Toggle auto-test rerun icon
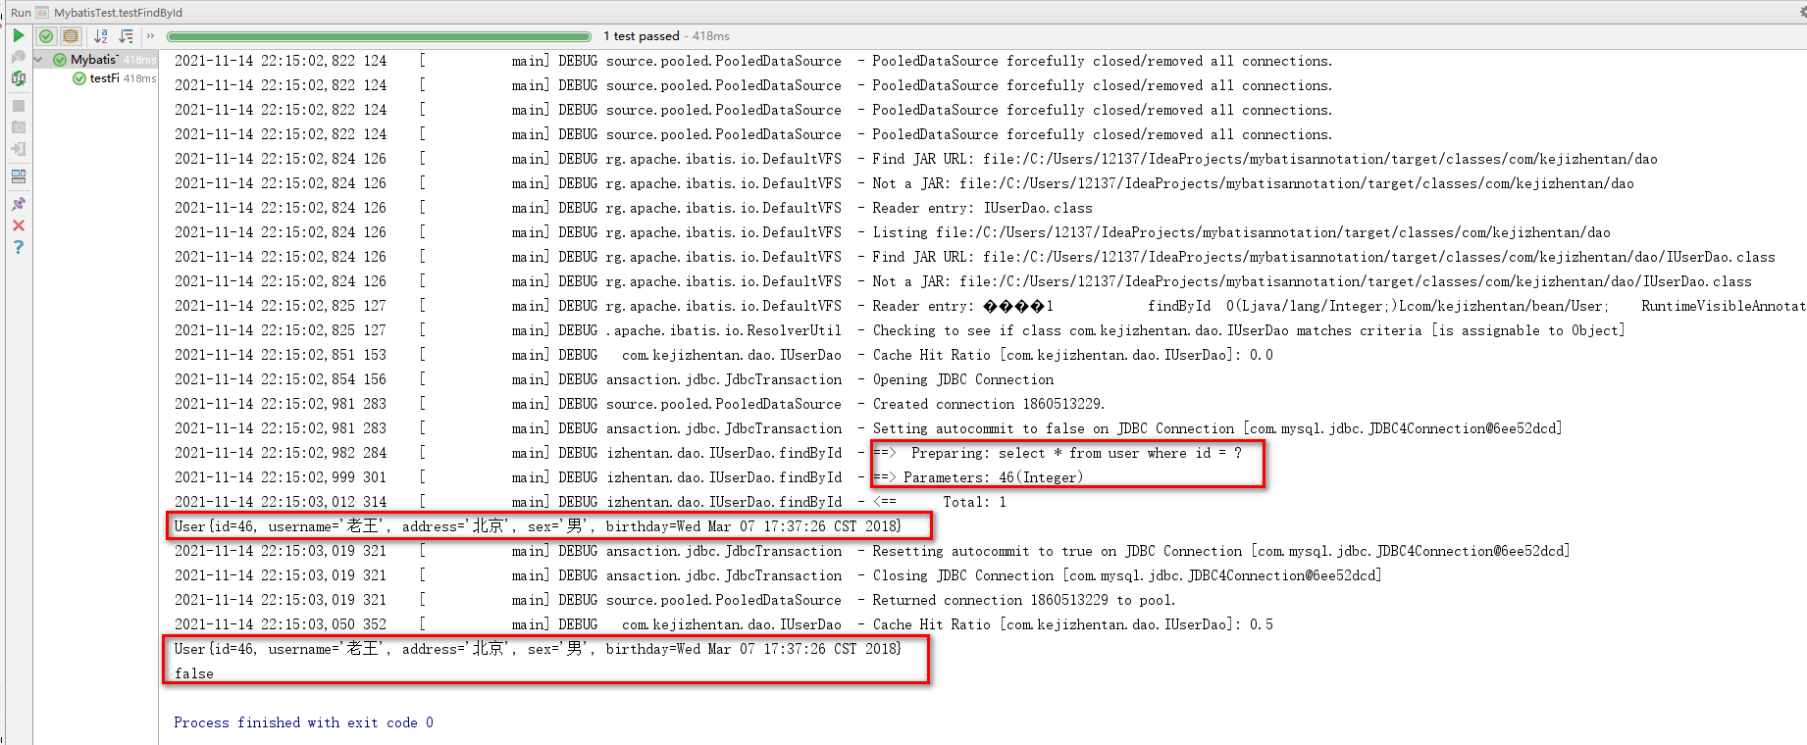This screenshot has height=745, width=1807. coord(19,78)
